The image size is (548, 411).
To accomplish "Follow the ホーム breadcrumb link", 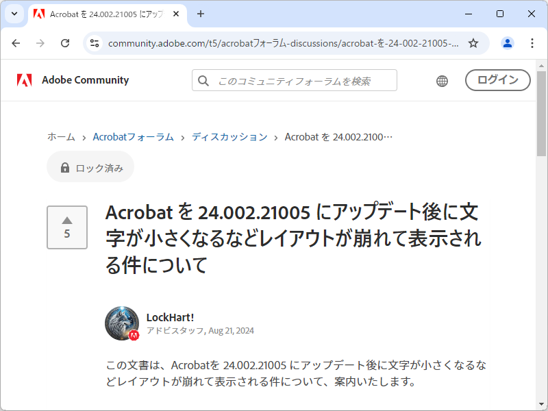I will click(x=61, y=136).
